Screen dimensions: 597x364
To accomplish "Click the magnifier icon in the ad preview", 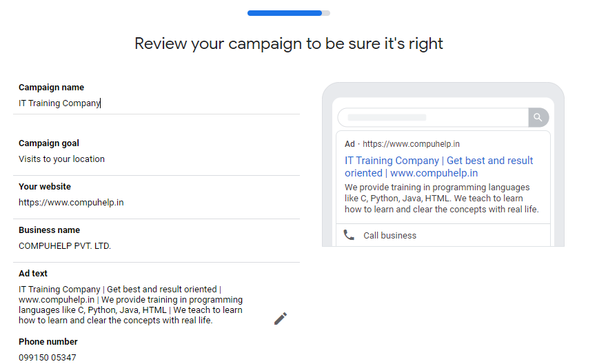I will pos(538,117).
